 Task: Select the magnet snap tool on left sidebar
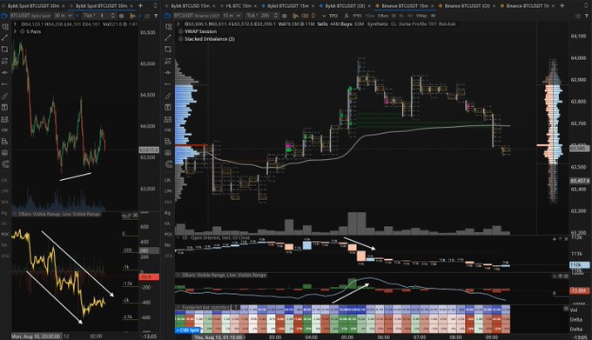point(5,164)
